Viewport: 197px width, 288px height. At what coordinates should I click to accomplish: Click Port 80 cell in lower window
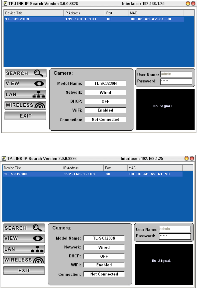[x=108, y=174]
